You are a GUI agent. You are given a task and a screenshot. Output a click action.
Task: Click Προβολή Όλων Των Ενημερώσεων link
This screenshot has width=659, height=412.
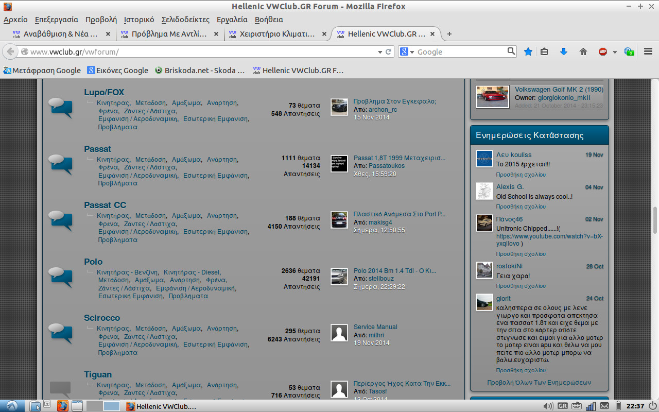pyautogui.click(x=539, y=383)
